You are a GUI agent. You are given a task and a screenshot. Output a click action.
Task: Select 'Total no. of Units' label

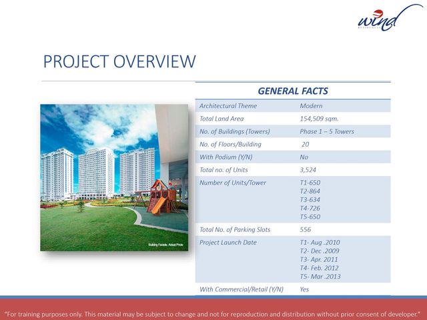[224, 170]
